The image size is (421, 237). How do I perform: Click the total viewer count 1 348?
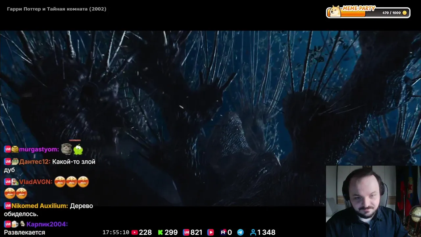(266, 232)
